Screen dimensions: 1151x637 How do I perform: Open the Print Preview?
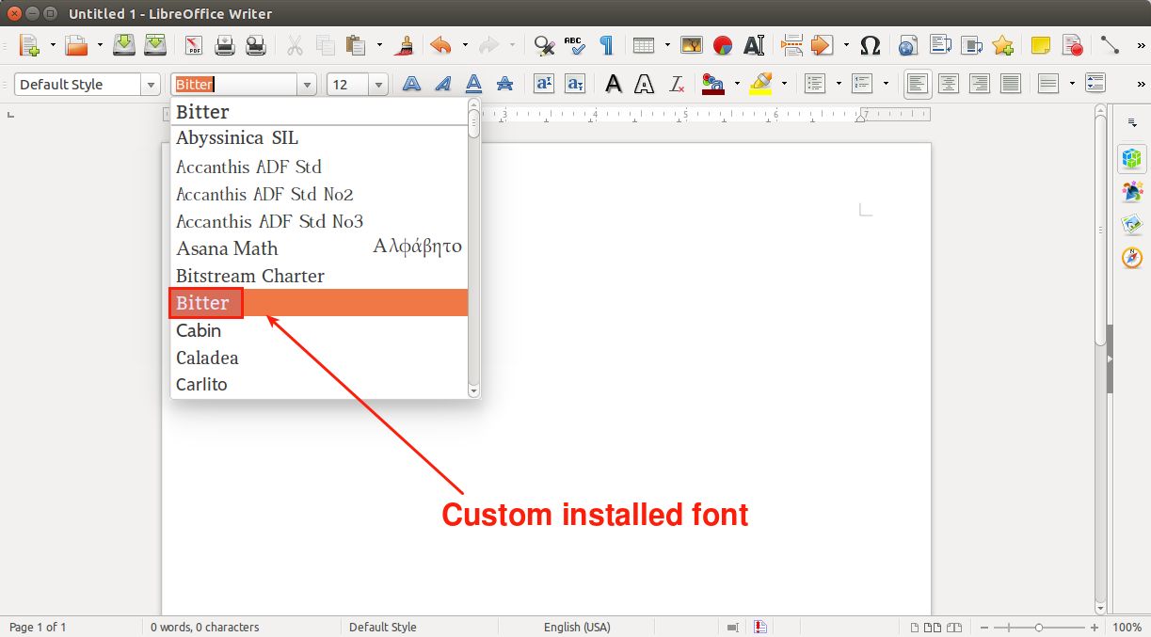tap(255, 45)
